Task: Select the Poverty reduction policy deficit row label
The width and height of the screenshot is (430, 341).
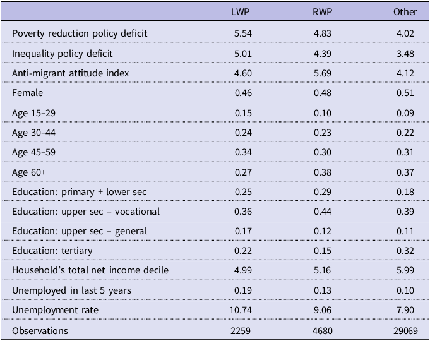Action: [80, 33]
